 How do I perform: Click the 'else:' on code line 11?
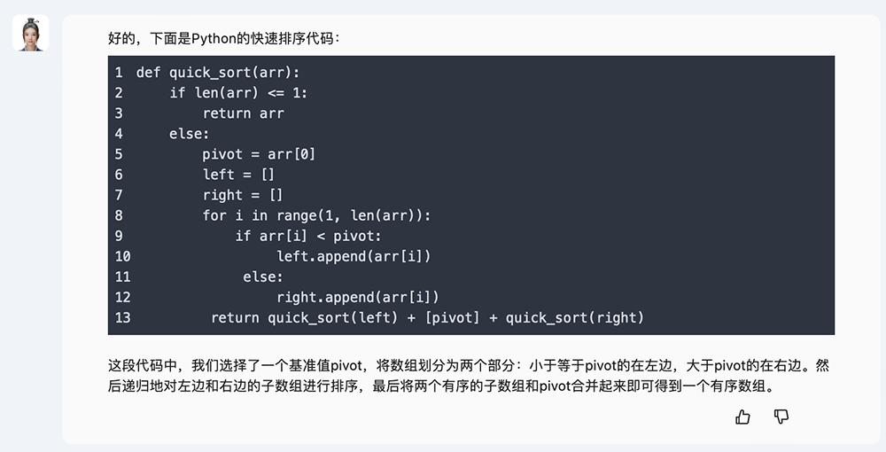[x=263, y=277]
